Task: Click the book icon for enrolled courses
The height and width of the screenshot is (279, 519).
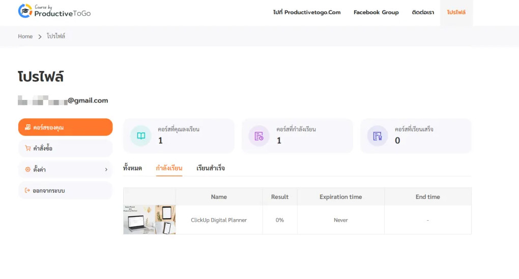Action: coord(141,136)
